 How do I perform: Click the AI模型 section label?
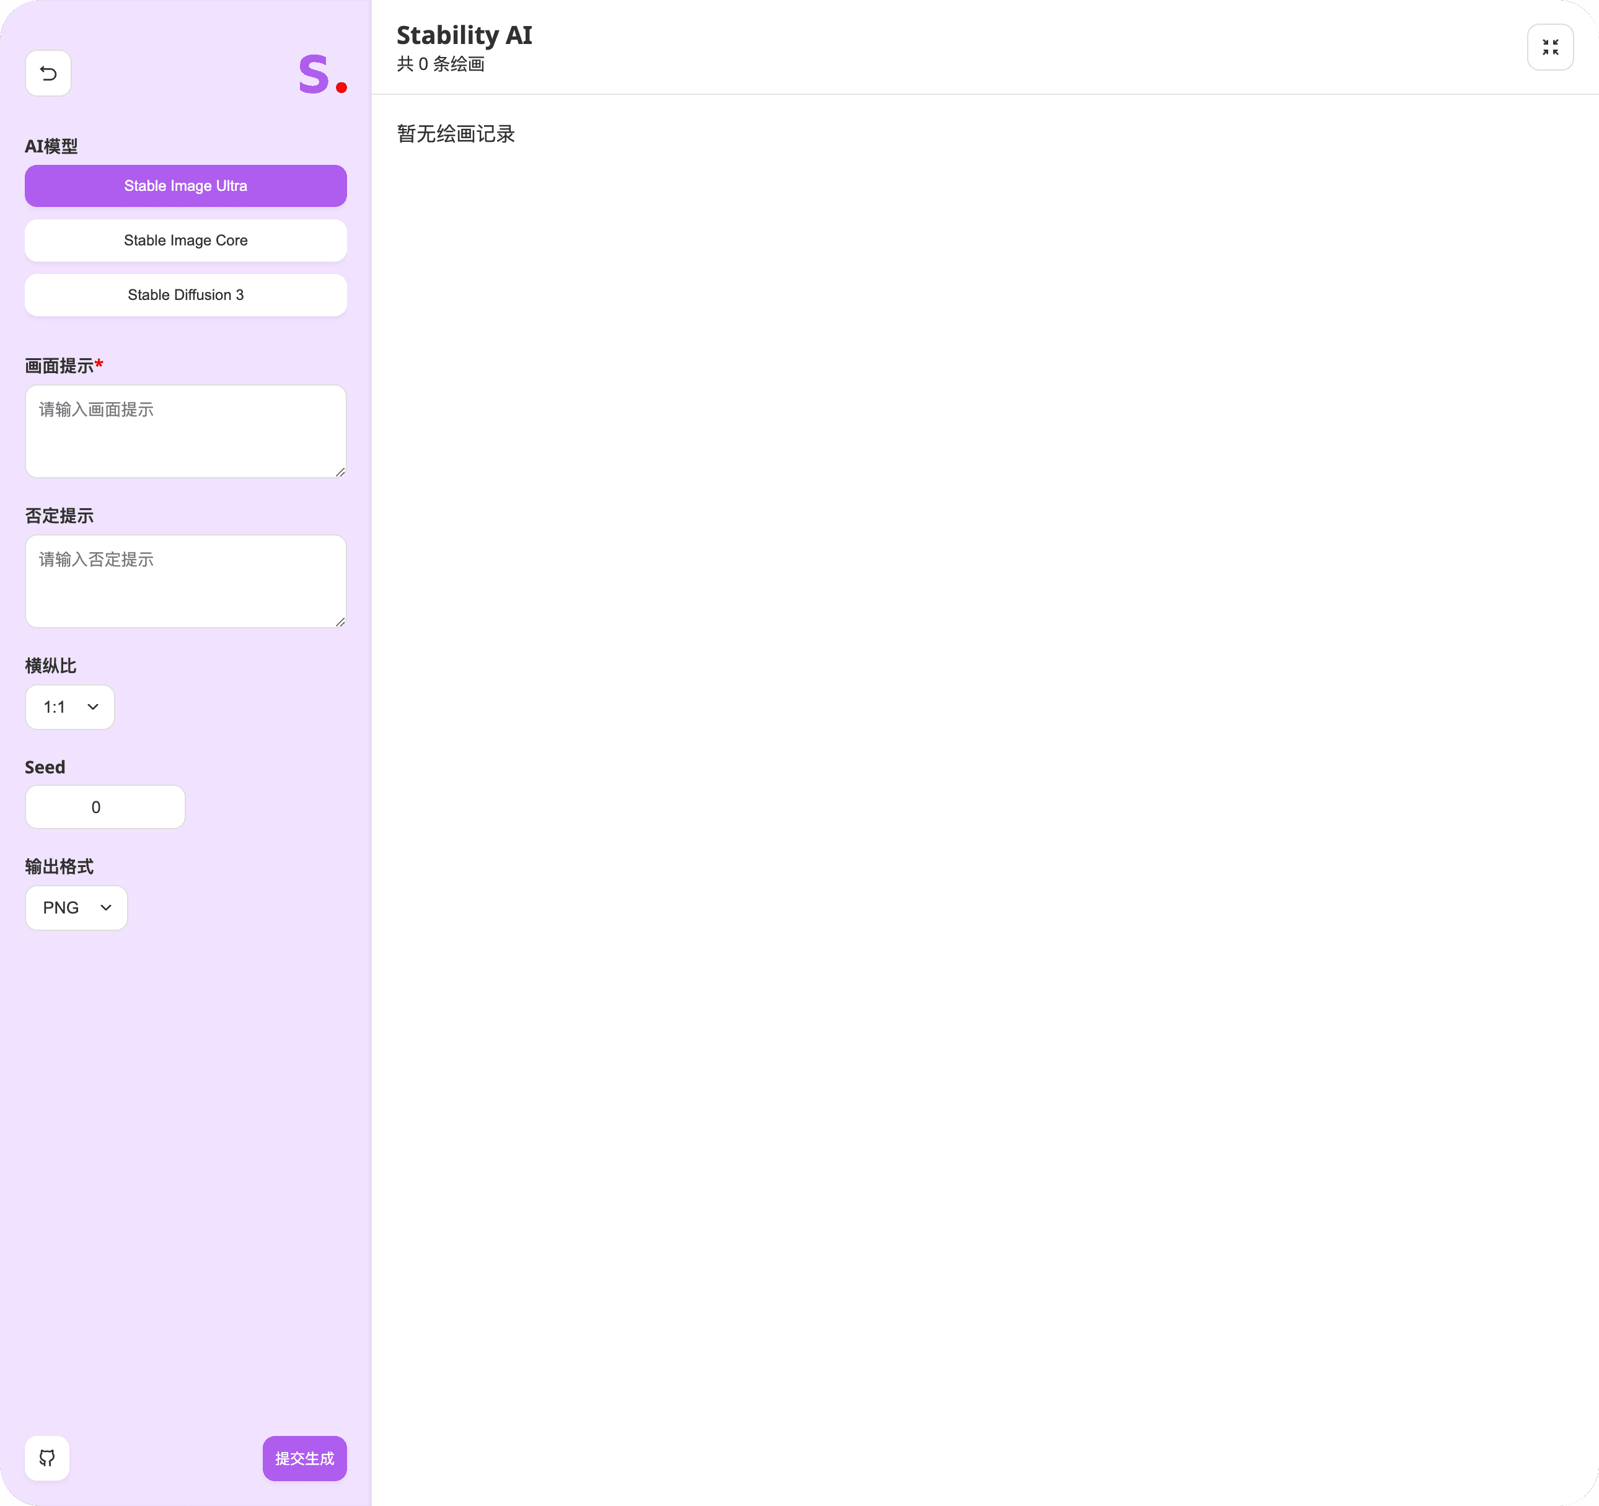(51, 146)
